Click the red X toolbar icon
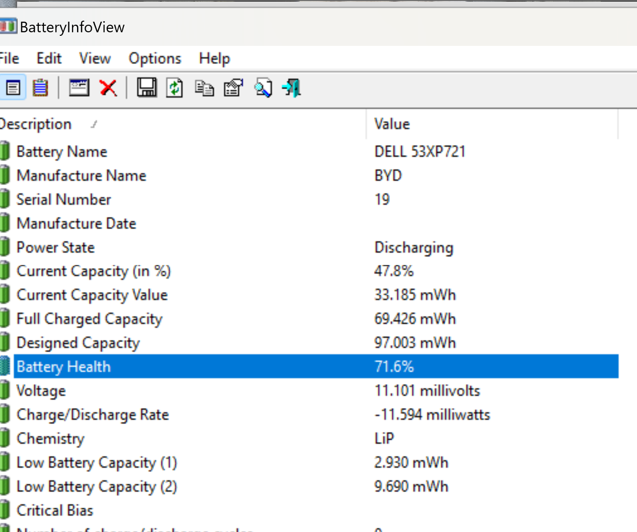This screenshot has height=532, width=637. coord(108,88)
